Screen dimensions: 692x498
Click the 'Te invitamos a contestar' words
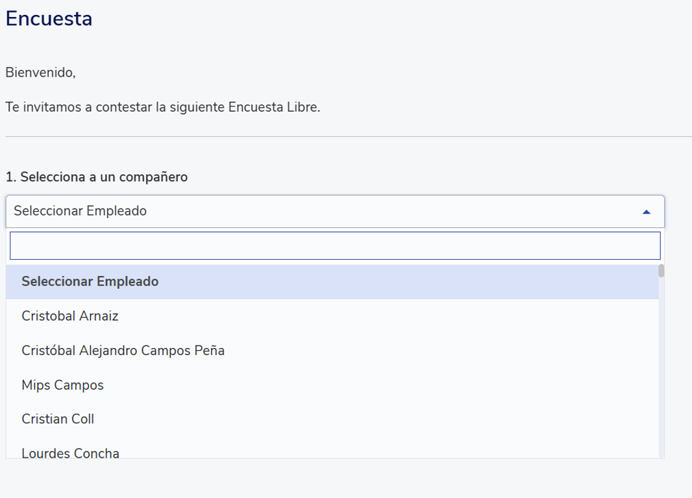coord(78,106)
